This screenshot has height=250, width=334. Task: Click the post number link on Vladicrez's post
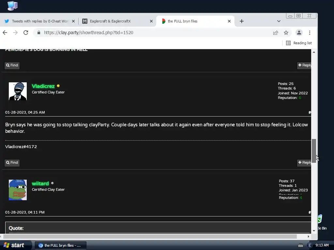pos(310,112)
